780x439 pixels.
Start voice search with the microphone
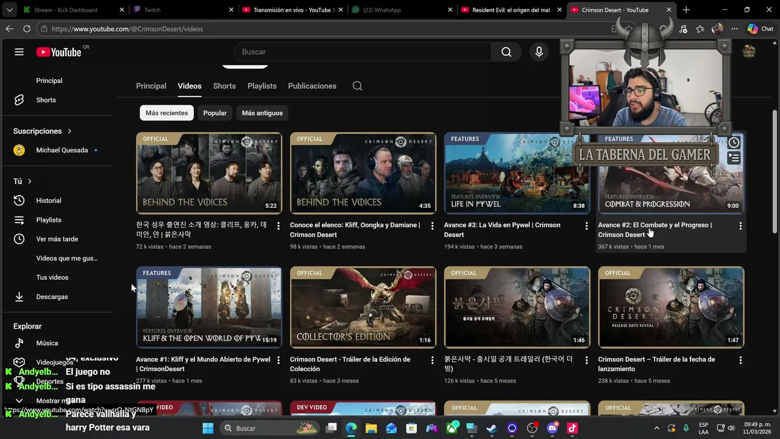(539, 52)
